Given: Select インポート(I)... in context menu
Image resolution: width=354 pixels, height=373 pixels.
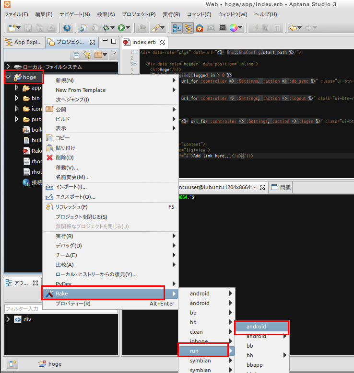Looking at the screenshot, I should point(111,187).
